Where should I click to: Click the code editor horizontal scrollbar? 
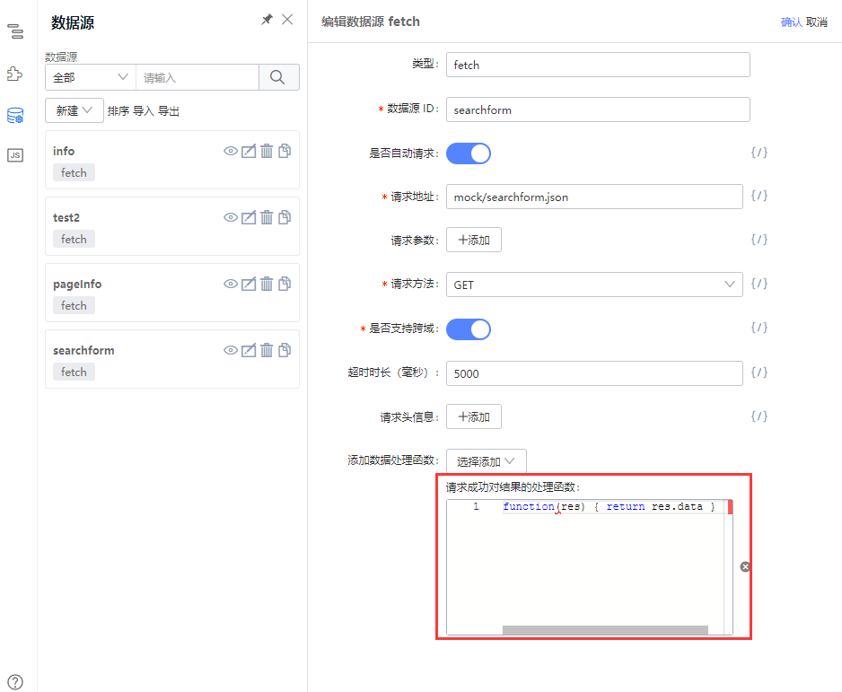click(x=605, y=630)
